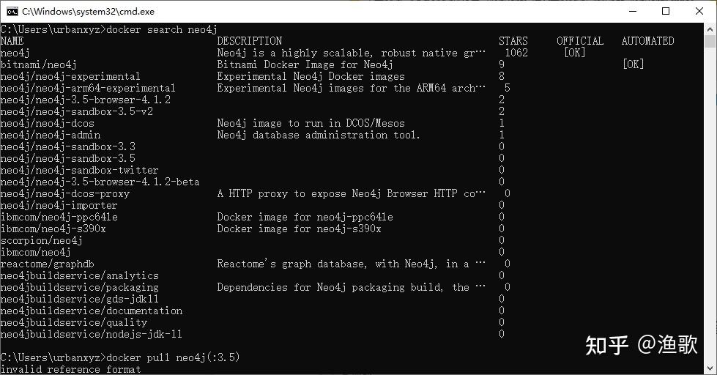Click the vertical scrollbar thumb
717x375 pixels.
tap(710, 41)
